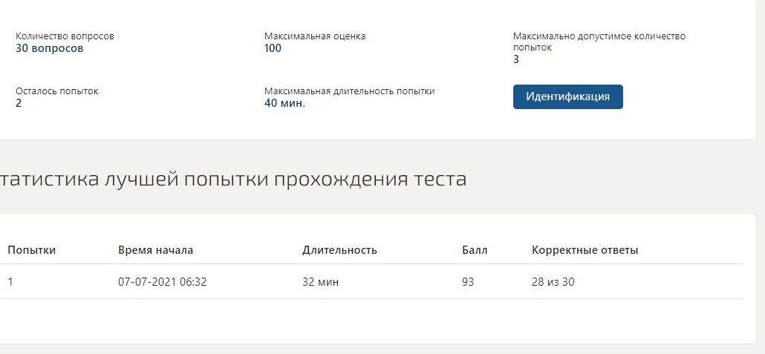This screenshot has width=765, height=354.
Task: Click the Балл column header
Action: tap(475, 250)
